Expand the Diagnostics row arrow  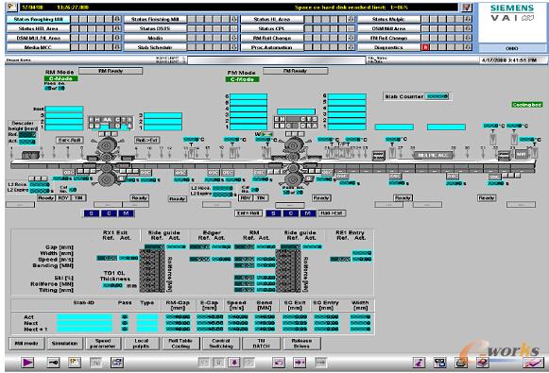pyautogui.click(x=468, y=47)
